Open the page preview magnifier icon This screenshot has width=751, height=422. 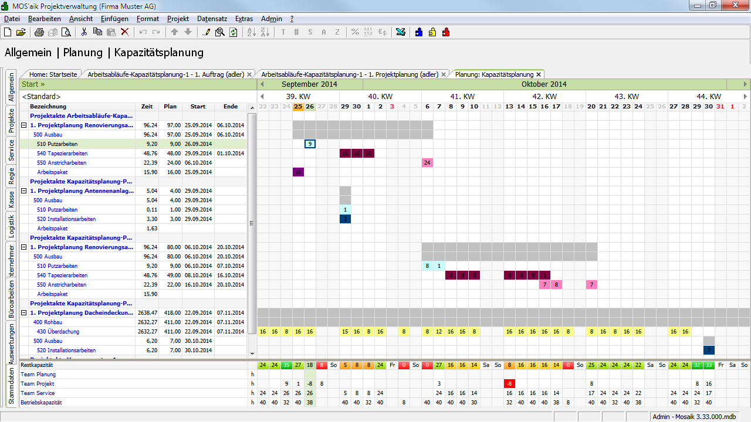click(x=65, y=32)
